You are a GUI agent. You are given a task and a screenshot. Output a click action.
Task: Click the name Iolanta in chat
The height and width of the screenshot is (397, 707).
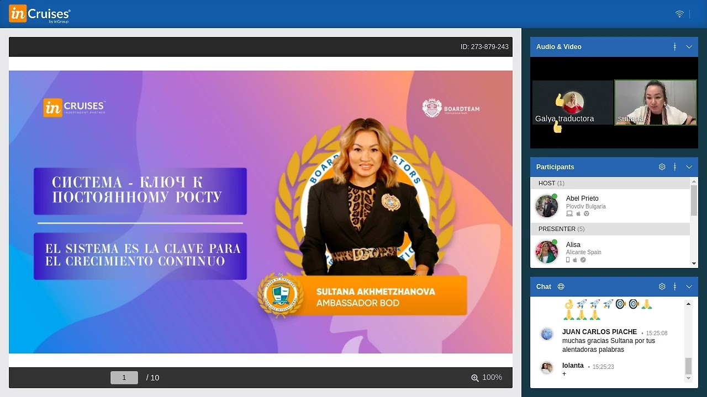click(573, 366)
